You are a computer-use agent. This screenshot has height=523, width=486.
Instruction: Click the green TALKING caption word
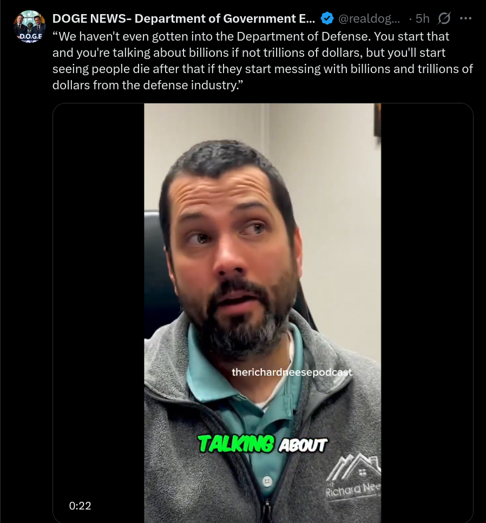[x=236, y=444]
